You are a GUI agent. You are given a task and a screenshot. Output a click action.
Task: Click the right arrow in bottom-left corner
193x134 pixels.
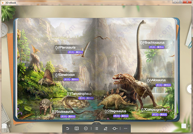pyautogui.click(x=9, y=126)
